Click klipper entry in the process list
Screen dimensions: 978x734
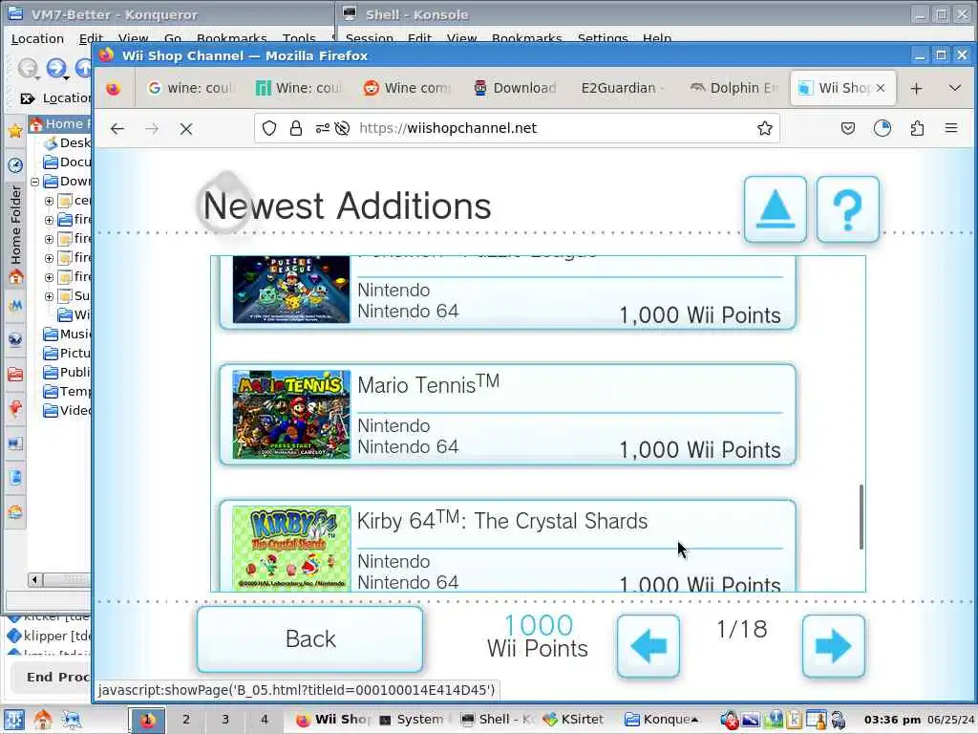[50, 636]
